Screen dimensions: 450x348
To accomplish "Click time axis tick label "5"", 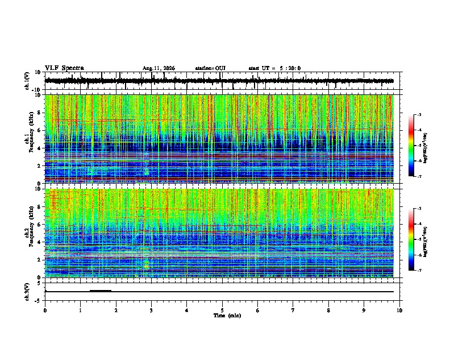I will coord(222,310).
